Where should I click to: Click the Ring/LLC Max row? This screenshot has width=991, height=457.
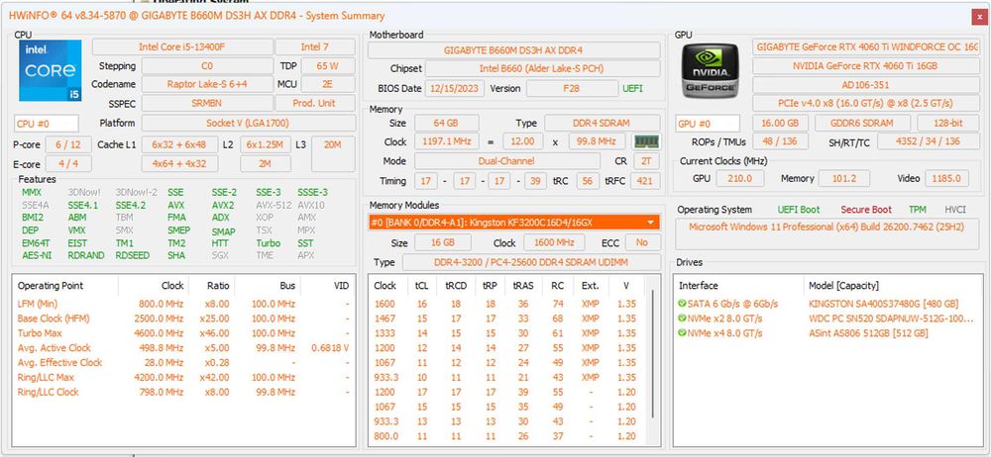point(183,378)
